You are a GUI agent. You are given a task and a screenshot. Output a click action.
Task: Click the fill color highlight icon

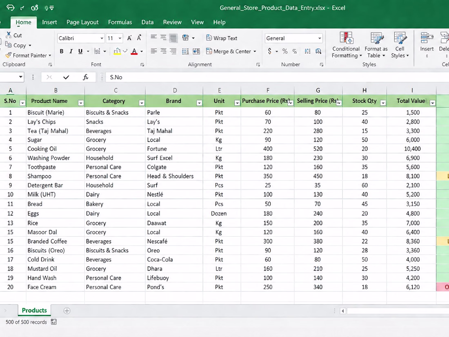pyautogui.click(x=117, y=51)
